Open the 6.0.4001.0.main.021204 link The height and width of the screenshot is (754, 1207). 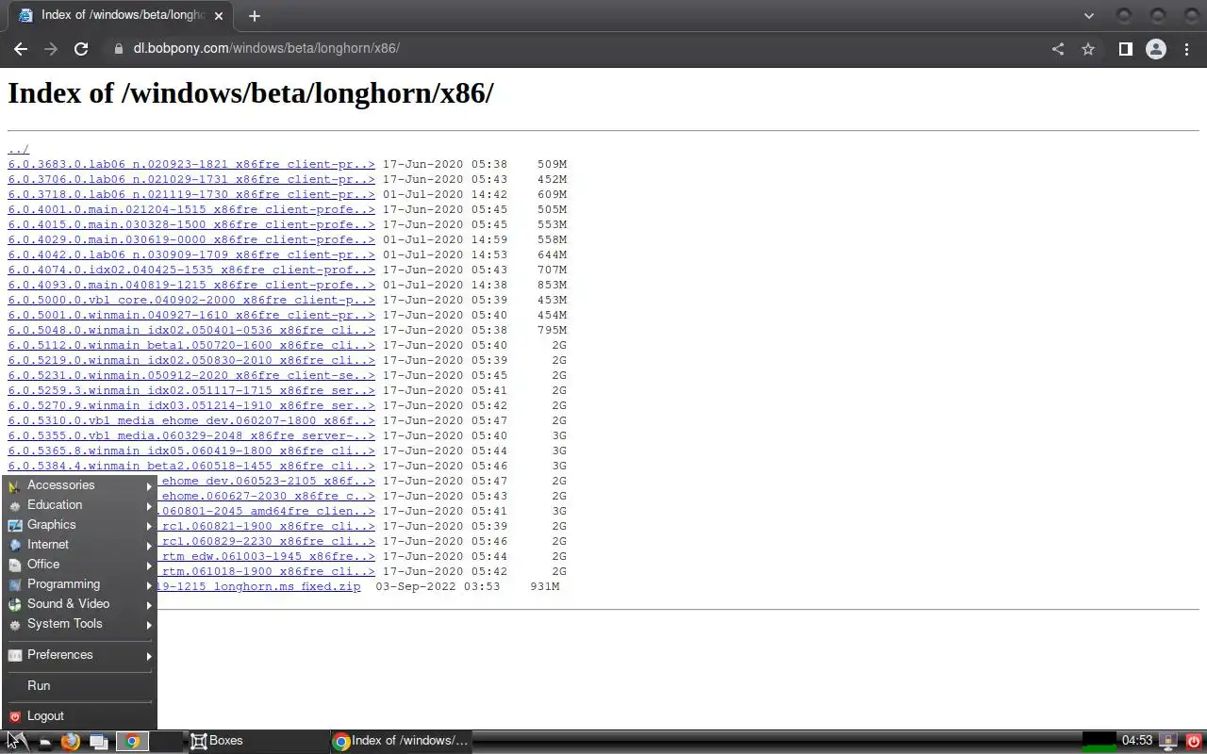point(191,209)
